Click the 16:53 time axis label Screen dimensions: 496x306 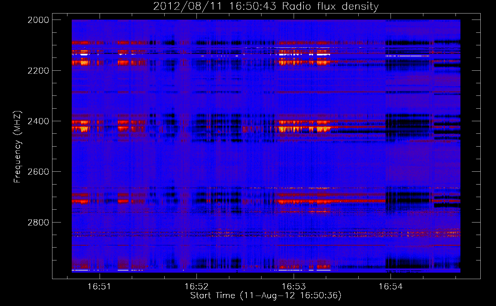coord(294,287)
